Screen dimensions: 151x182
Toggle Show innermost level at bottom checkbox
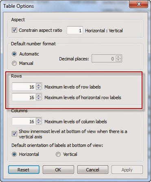14,134
